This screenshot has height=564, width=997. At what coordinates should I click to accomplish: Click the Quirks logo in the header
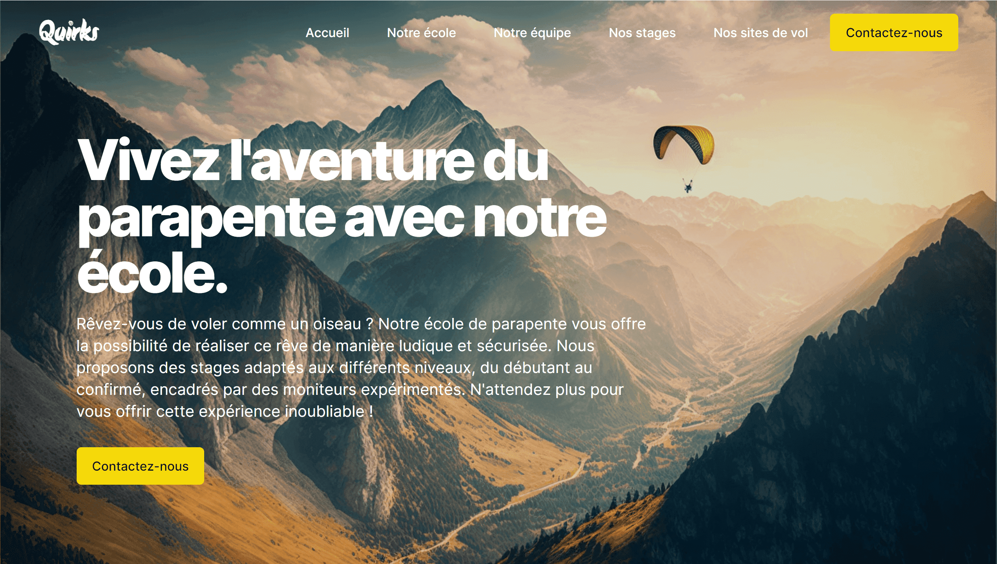[69, 32]
